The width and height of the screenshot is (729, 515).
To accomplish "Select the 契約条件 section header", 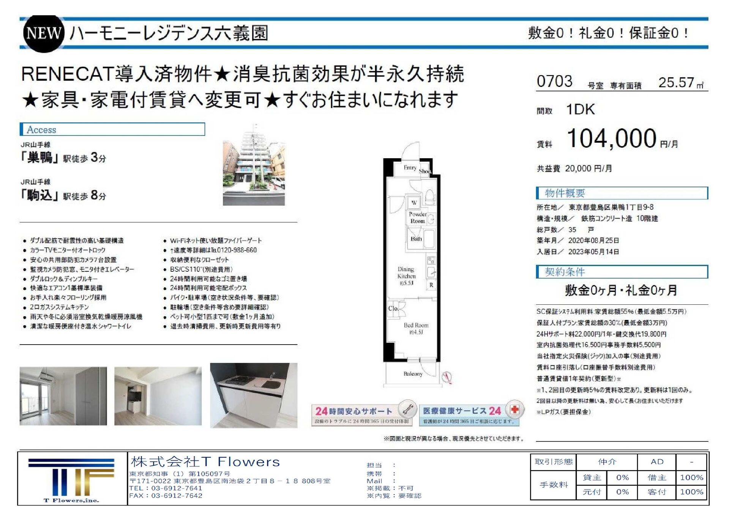I will 622,272.
